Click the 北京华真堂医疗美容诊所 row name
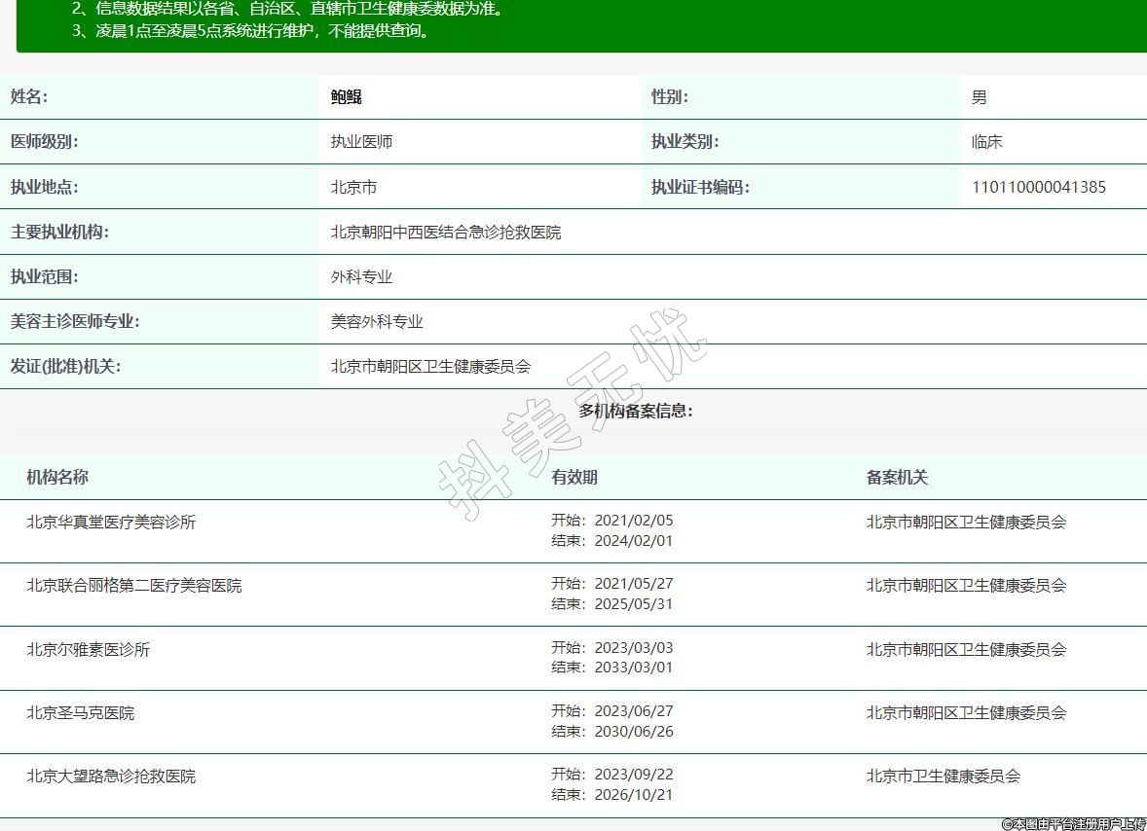The width and height of the screenshot is (1147, 831). point(111,522)
